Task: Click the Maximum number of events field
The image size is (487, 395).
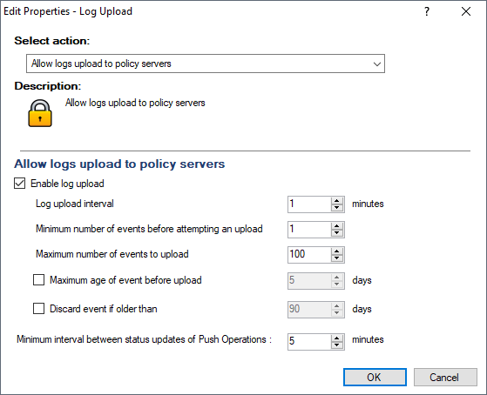Action: [x=309, y=255]
